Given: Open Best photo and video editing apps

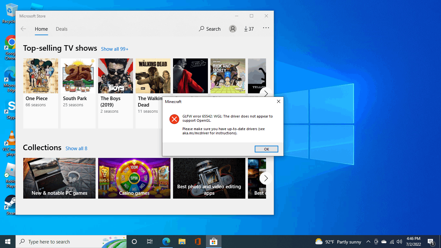Looking at the screenshot, I should (x=209, y=178).
